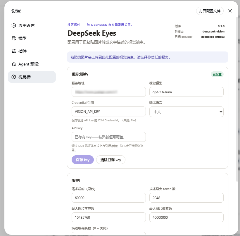Click the 描述缓存条数 label
The image size is (240, 236).
click(x=89, y=228)
